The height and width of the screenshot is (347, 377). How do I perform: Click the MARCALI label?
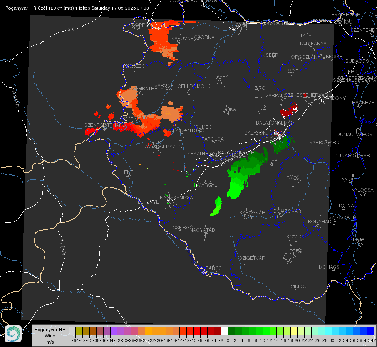pyautogui.click(x=208, y=185)
